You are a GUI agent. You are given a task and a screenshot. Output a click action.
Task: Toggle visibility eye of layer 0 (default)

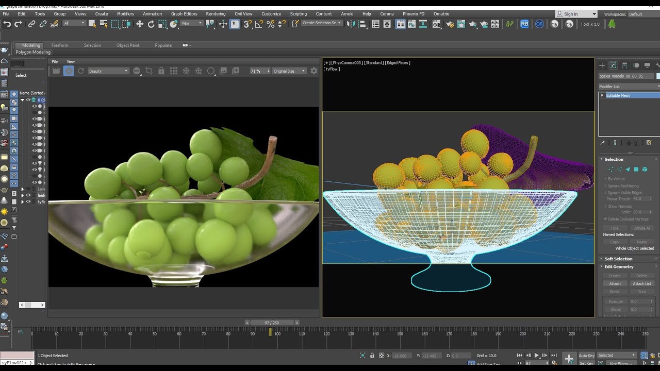pos(28,100)
